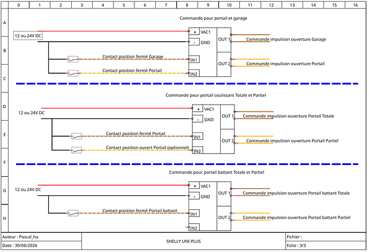The height and width of the screenshot is (252, 369).
Task: Select the 'SHELLY UNI PLUS' title block cell
Action: coord(184,241)
